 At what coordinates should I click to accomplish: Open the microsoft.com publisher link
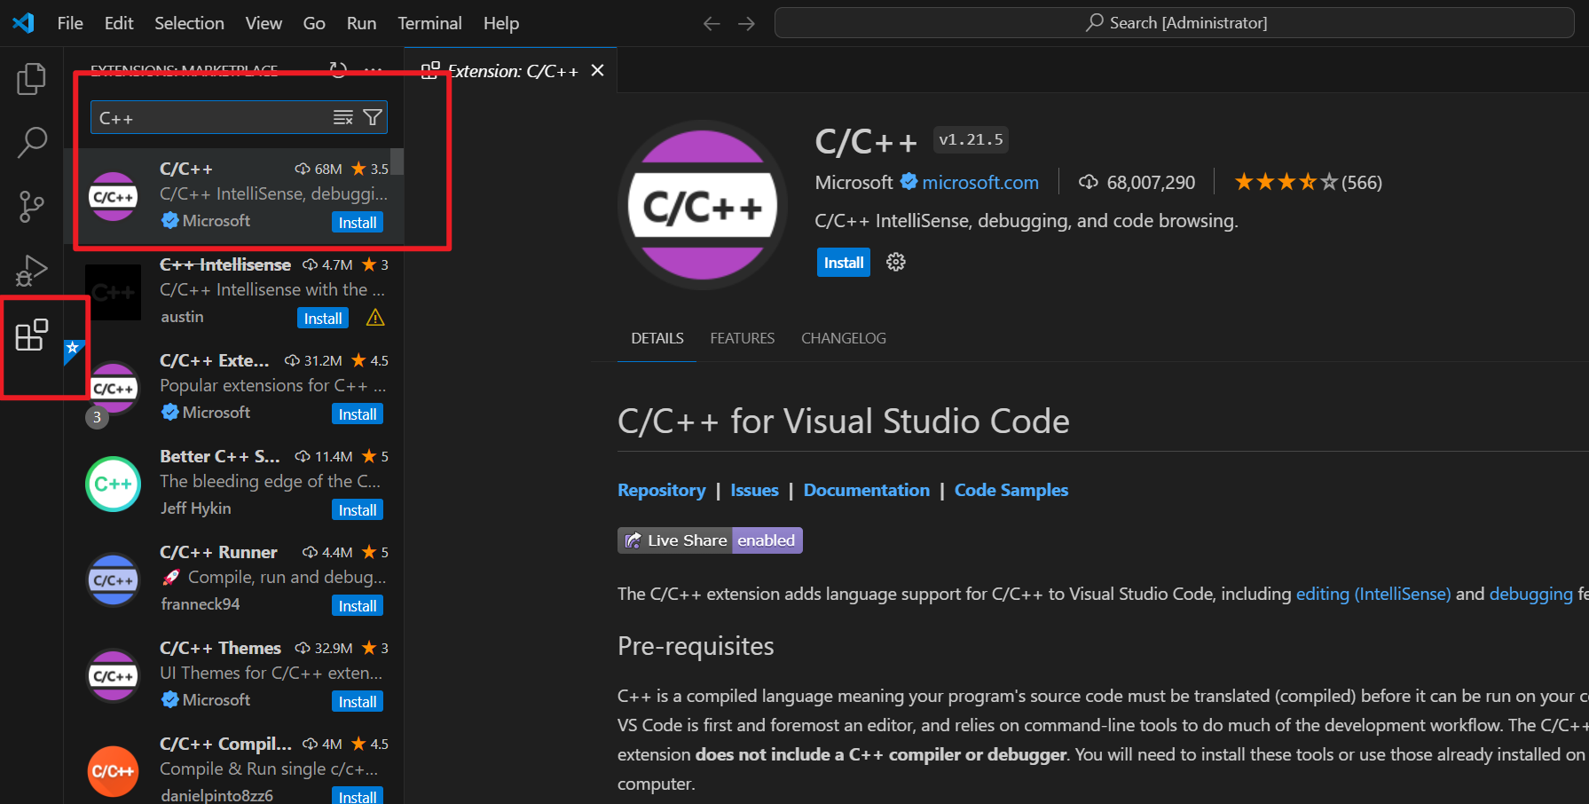coord(980,182)
